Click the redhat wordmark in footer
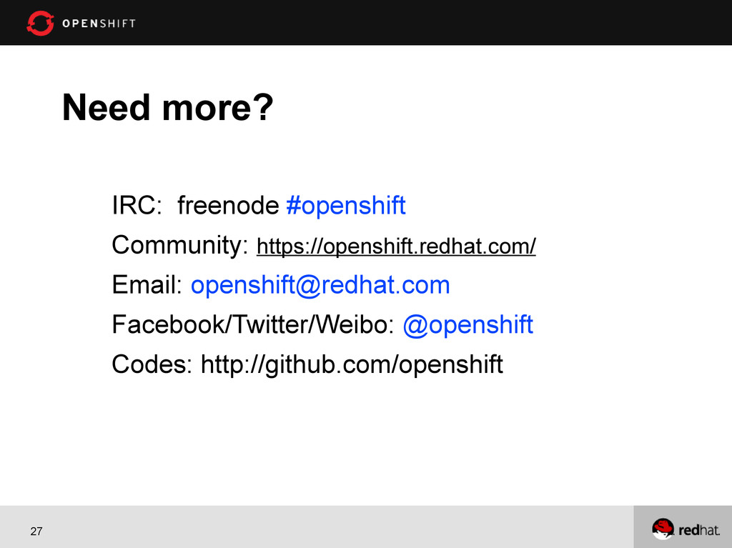Viewport: 732px width, 548px height. (x=699, y=530)
